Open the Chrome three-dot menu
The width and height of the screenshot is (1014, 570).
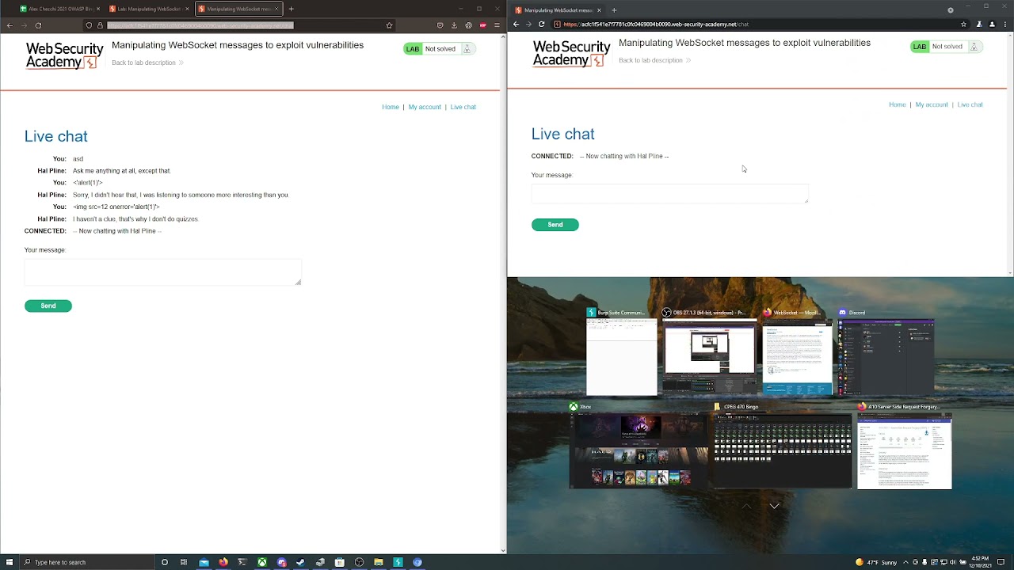pos(1004,24)
